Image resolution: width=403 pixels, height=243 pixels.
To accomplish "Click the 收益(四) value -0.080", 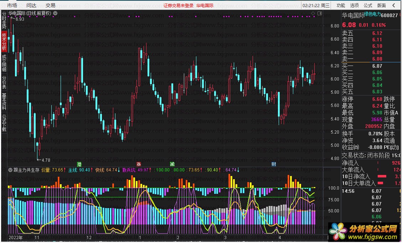I will pos(375,147).
